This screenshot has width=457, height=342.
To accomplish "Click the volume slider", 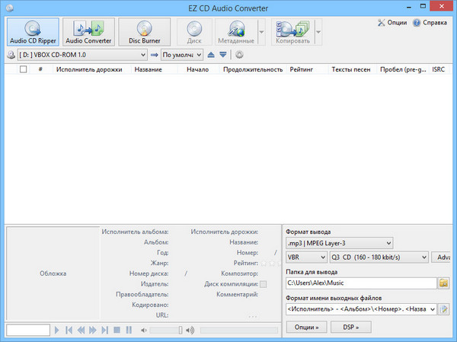I will tap(168, 330).
